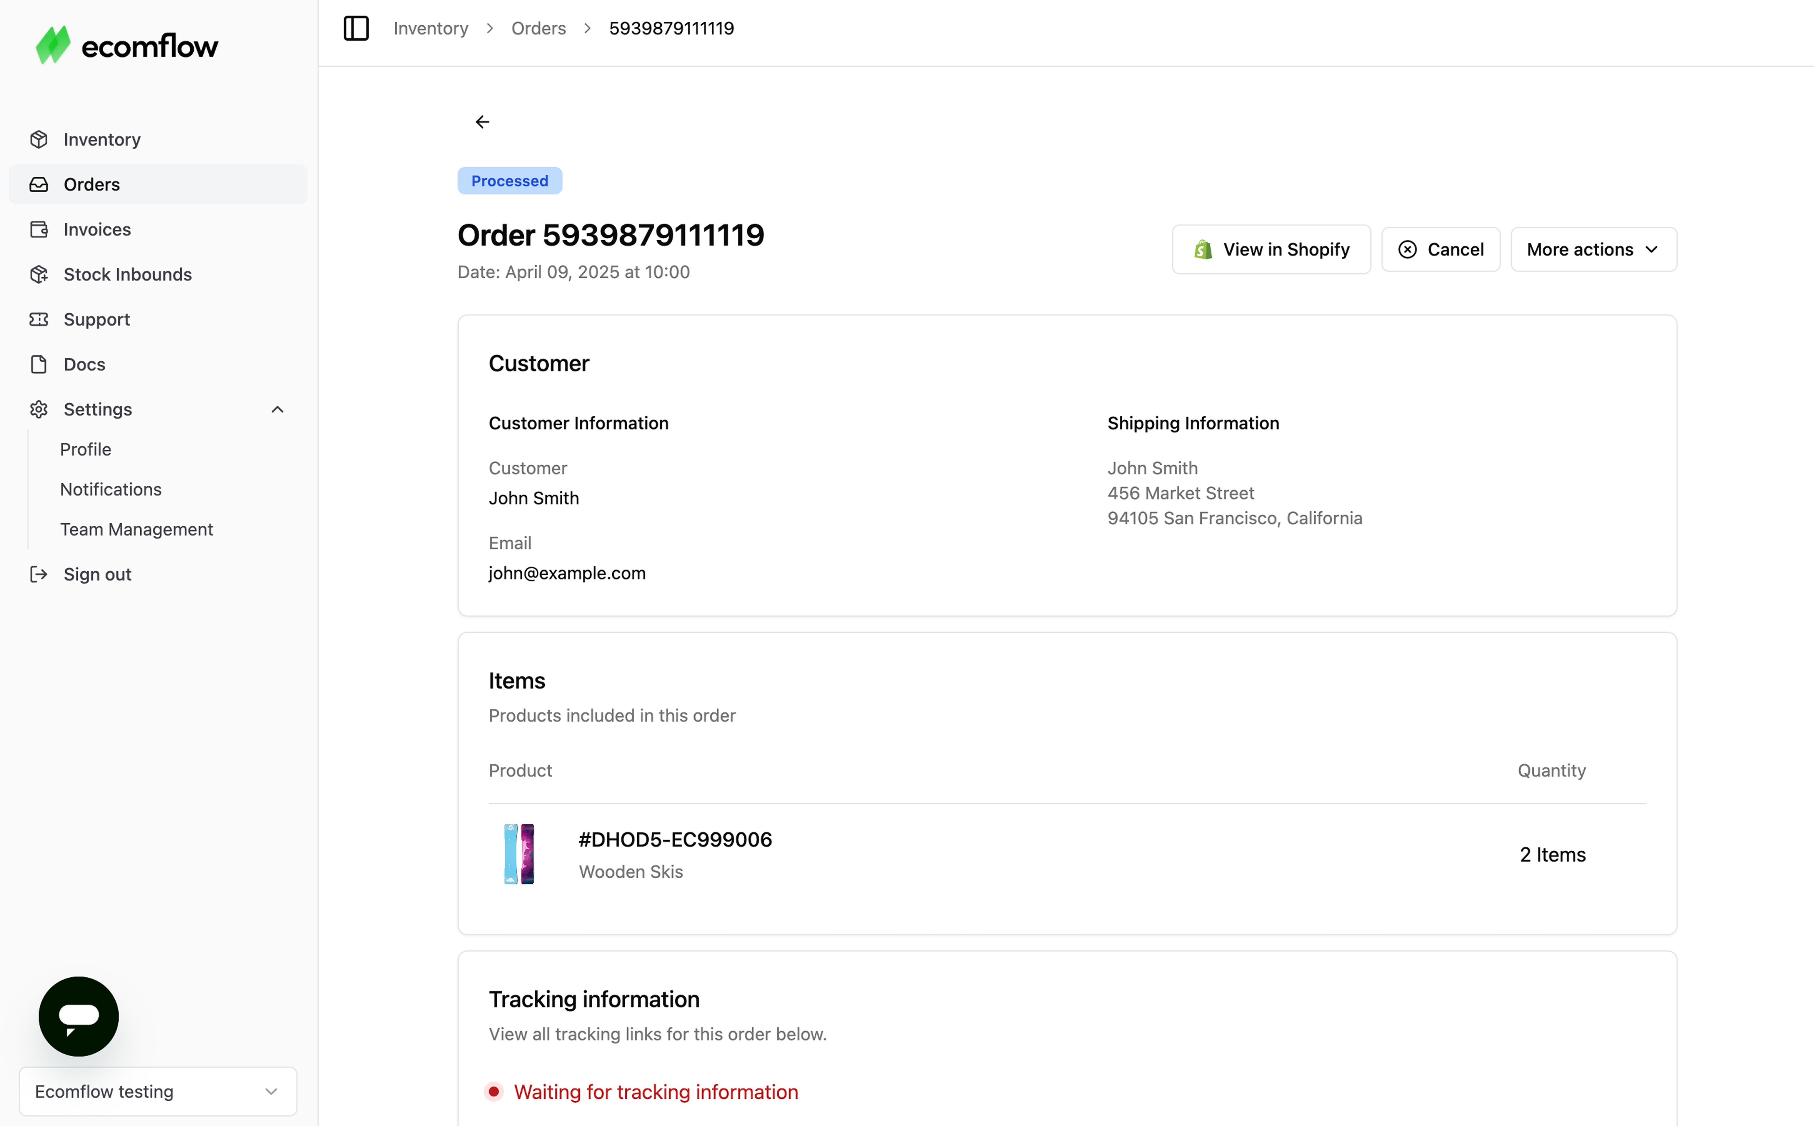Go to Orders in sidebar

(92, 185)
